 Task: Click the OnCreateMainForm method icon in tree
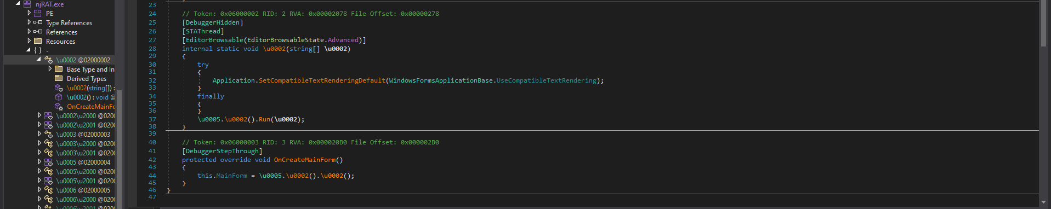(x=59, y=106)
